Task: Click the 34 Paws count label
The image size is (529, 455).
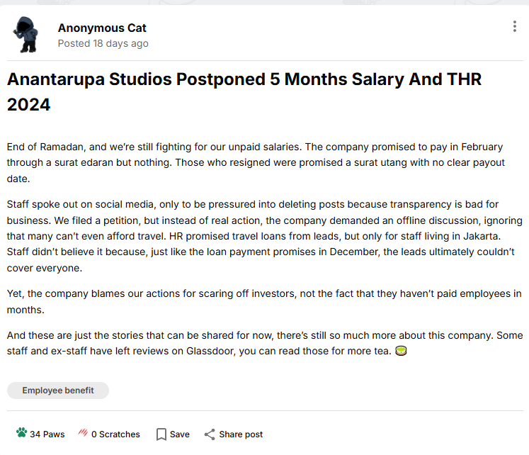Action: pos(47,434)
